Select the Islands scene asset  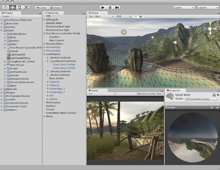13,51
